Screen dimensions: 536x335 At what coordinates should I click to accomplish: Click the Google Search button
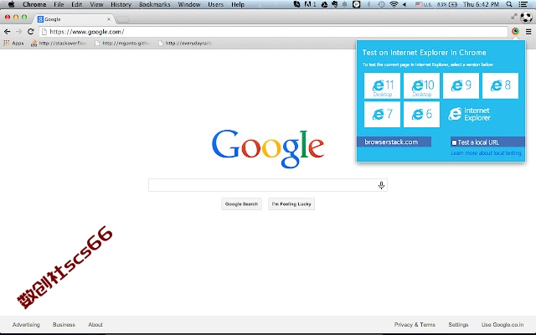point(241,204)
